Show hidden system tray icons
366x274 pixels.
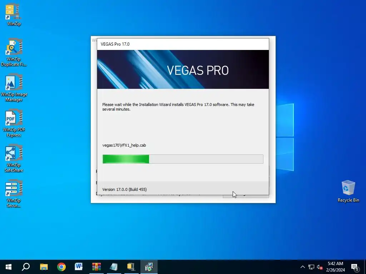(302, 267)
